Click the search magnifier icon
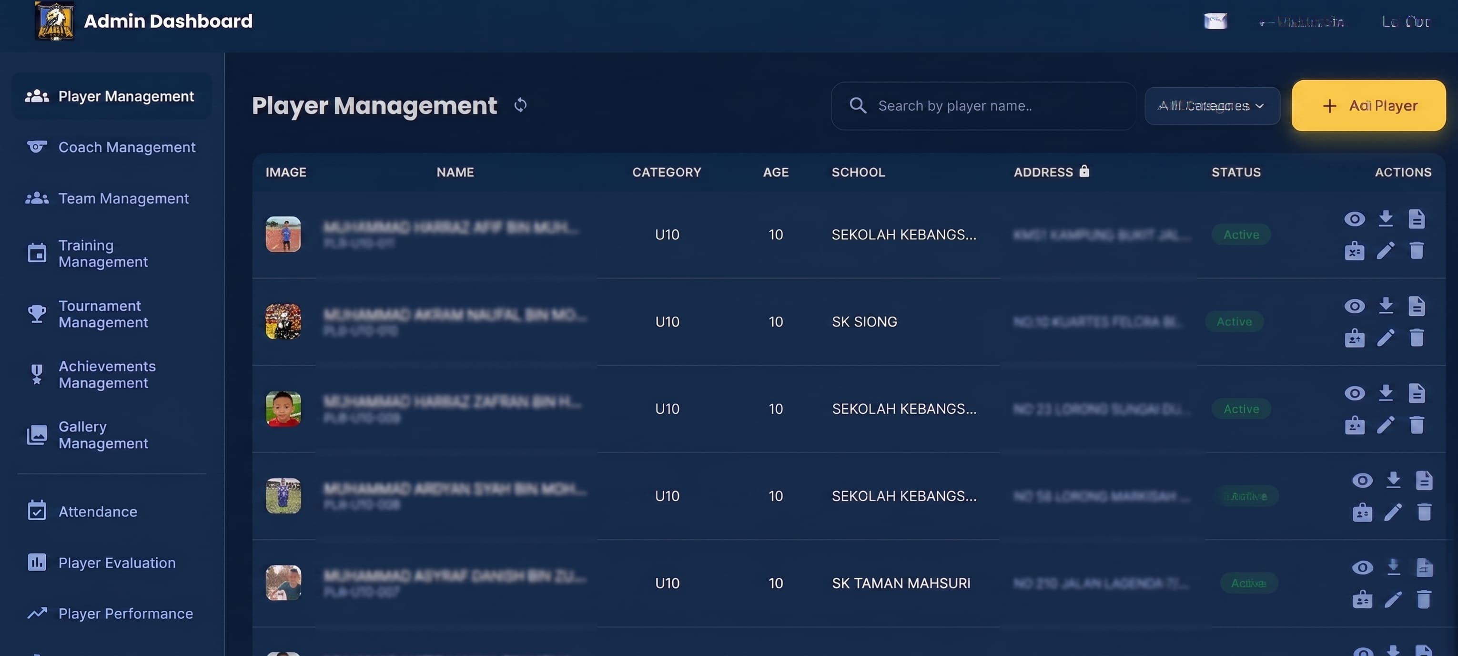Image resolution: width=1458 pixels, height=656 pixels. coord(858,105)
